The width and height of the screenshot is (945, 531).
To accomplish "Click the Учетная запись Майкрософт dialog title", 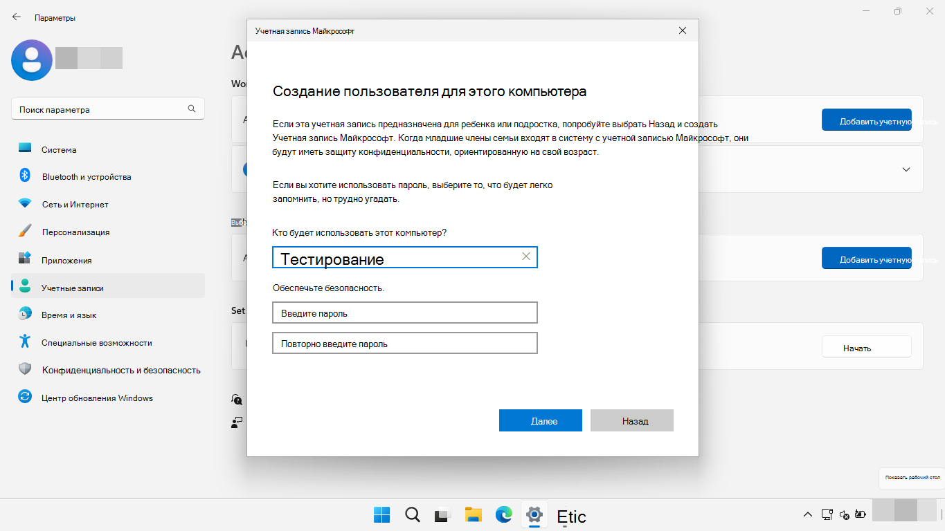I will [x=305, y=31].
